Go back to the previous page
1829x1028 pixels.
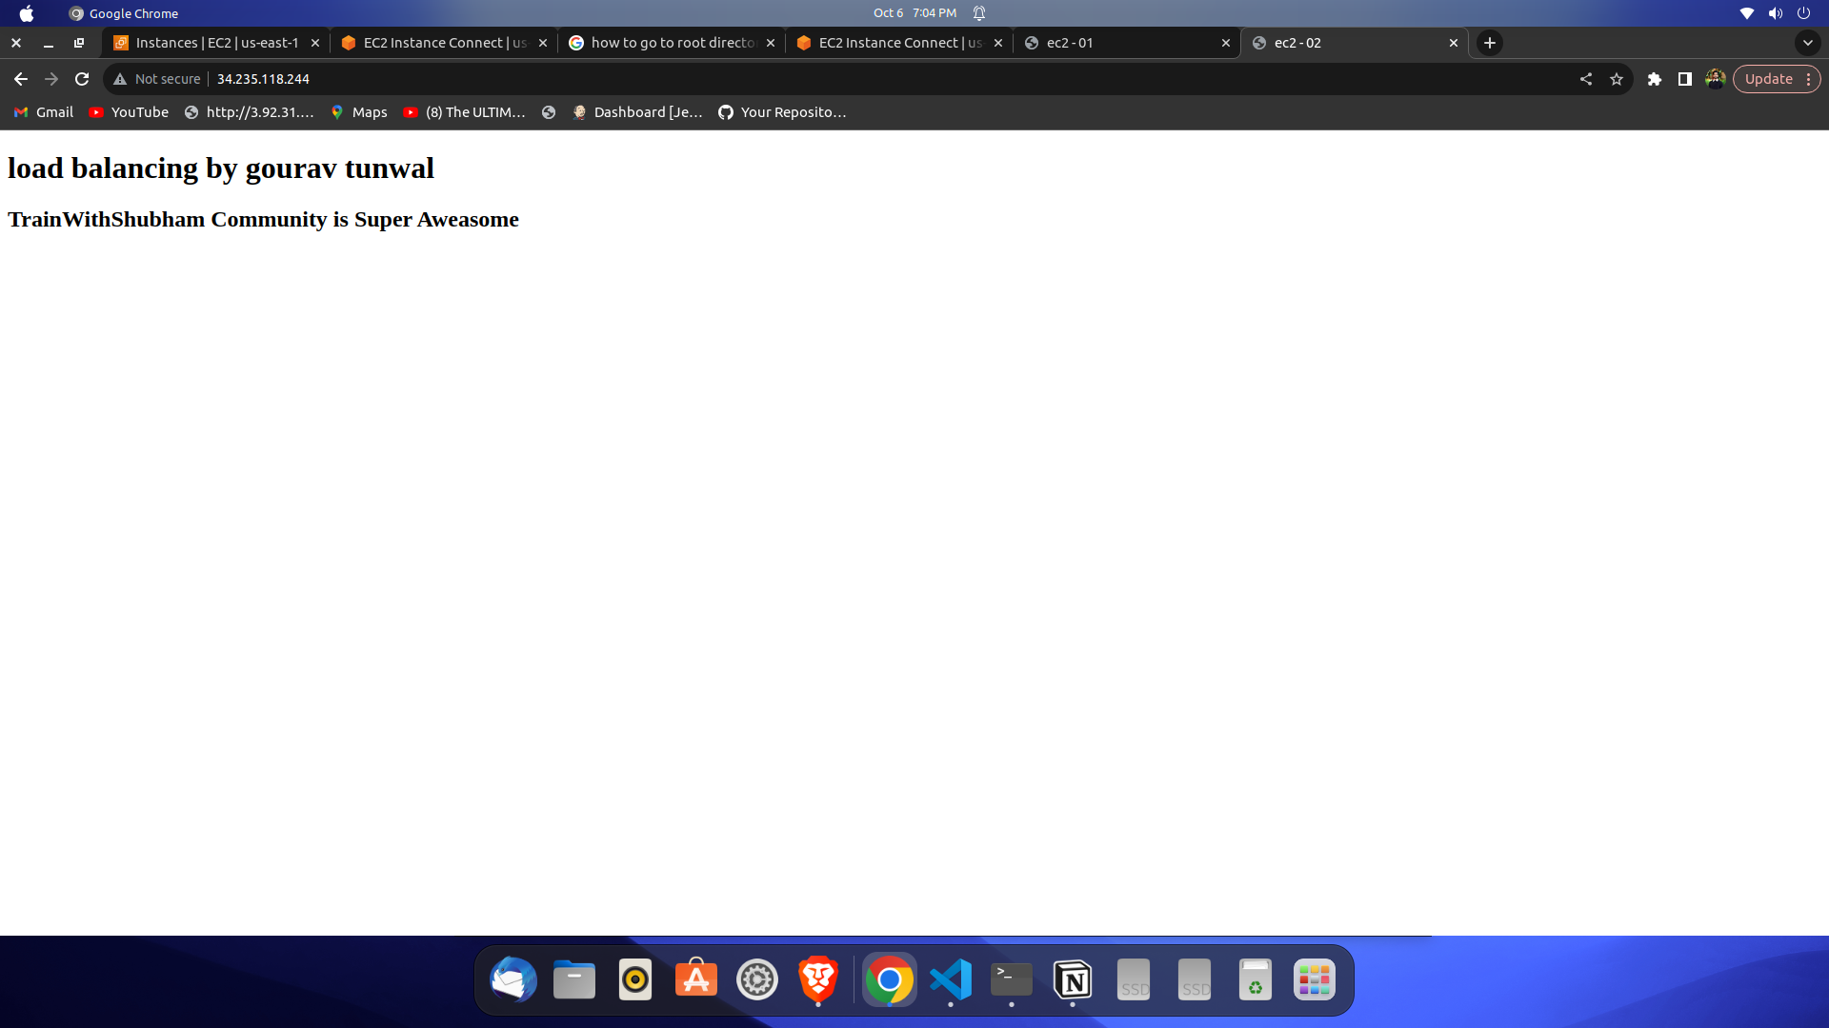(21, 79)
